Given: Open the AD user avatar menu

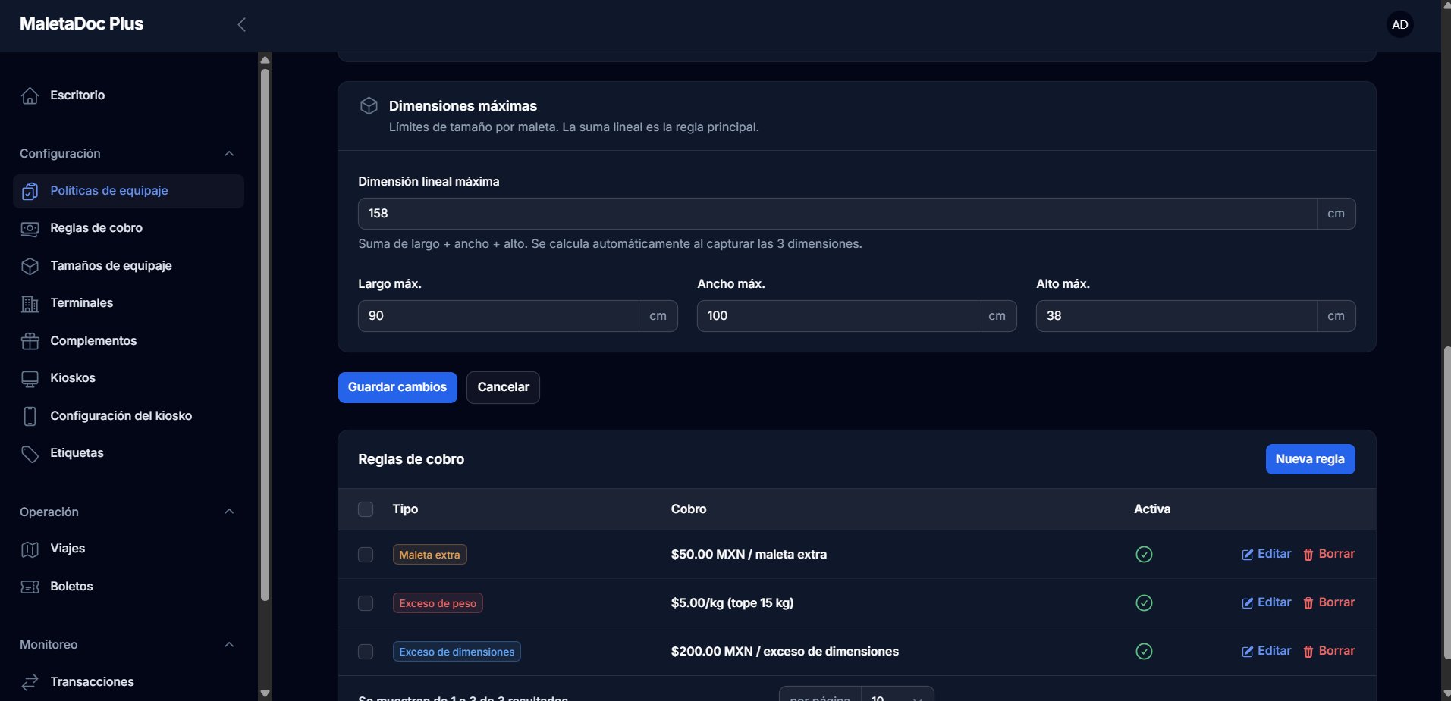Looking at the screenshot, I should [x=1400, y=24].
